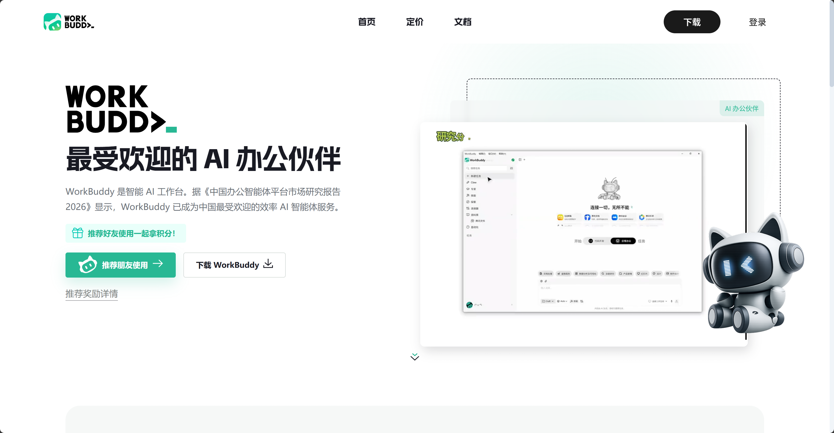Viewport: 834px width, 433px height.
Task: Click the page vertical scrollbar thumb
Action: point(832,44)
